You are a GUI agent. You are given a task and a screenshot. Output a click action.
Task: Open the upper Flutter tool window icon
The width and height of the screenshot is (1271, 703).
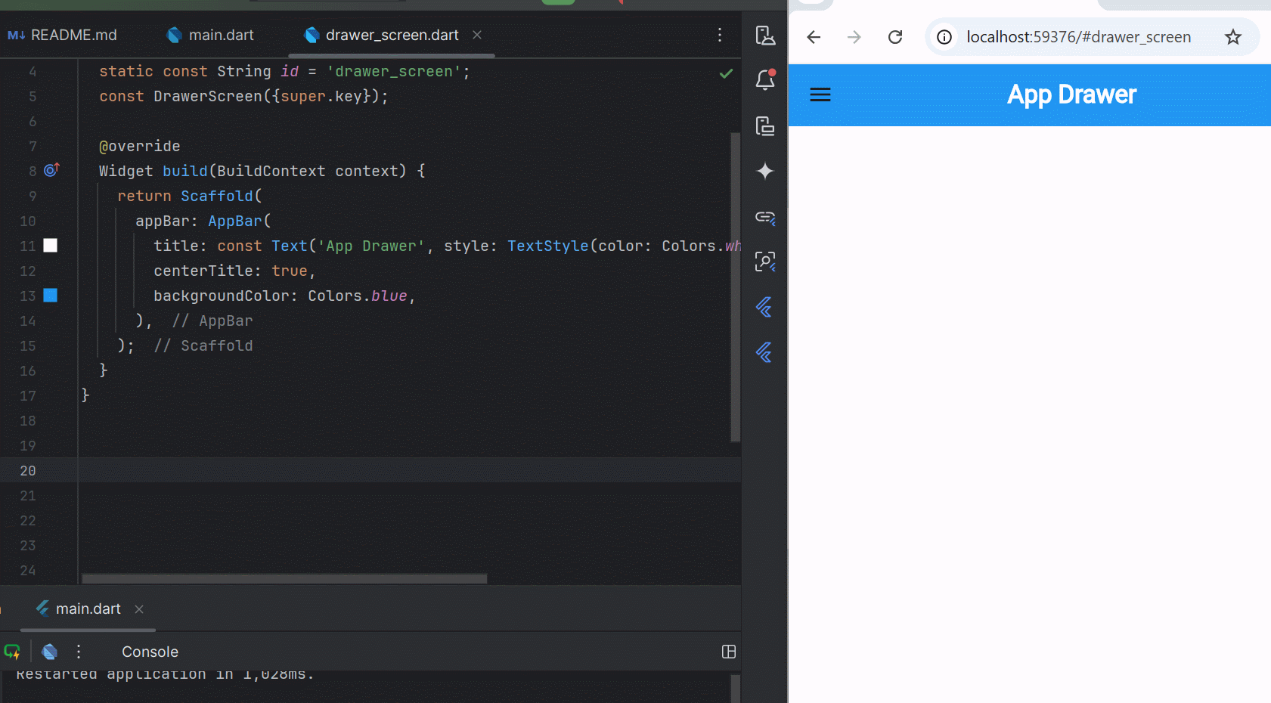tap(764, 307)
